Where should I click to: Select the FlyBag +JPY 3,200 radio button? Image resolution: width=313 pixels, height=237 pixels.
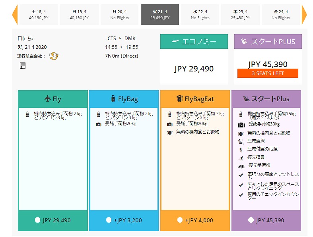pyautogui.click(x=109, y=220)
